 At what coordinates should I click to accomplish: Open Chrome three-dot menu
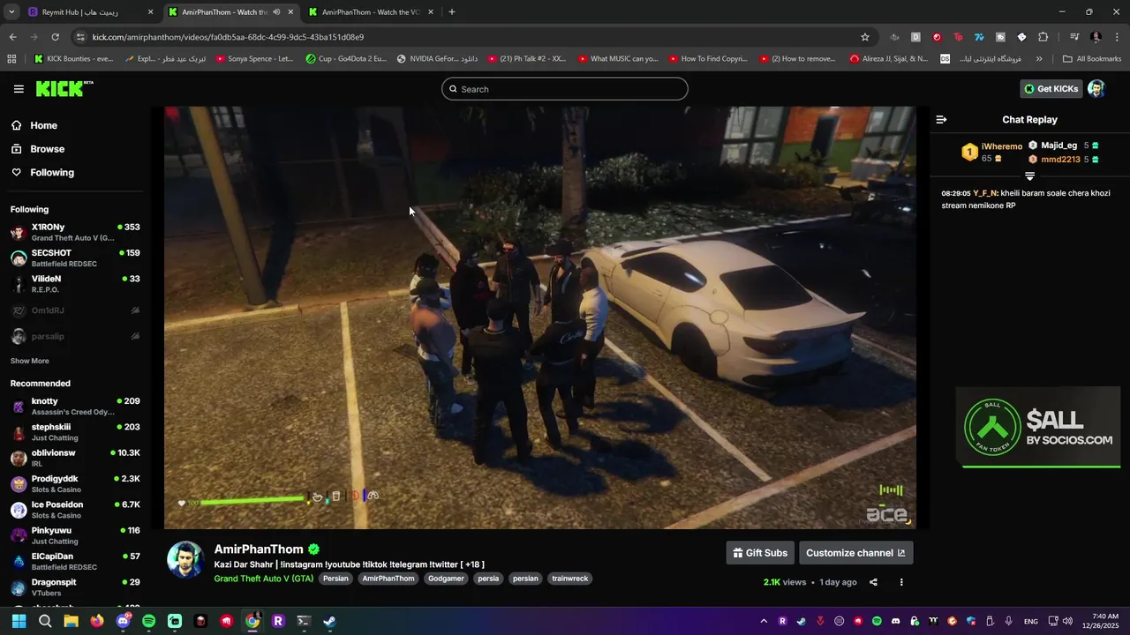[x=1117, y=37]
